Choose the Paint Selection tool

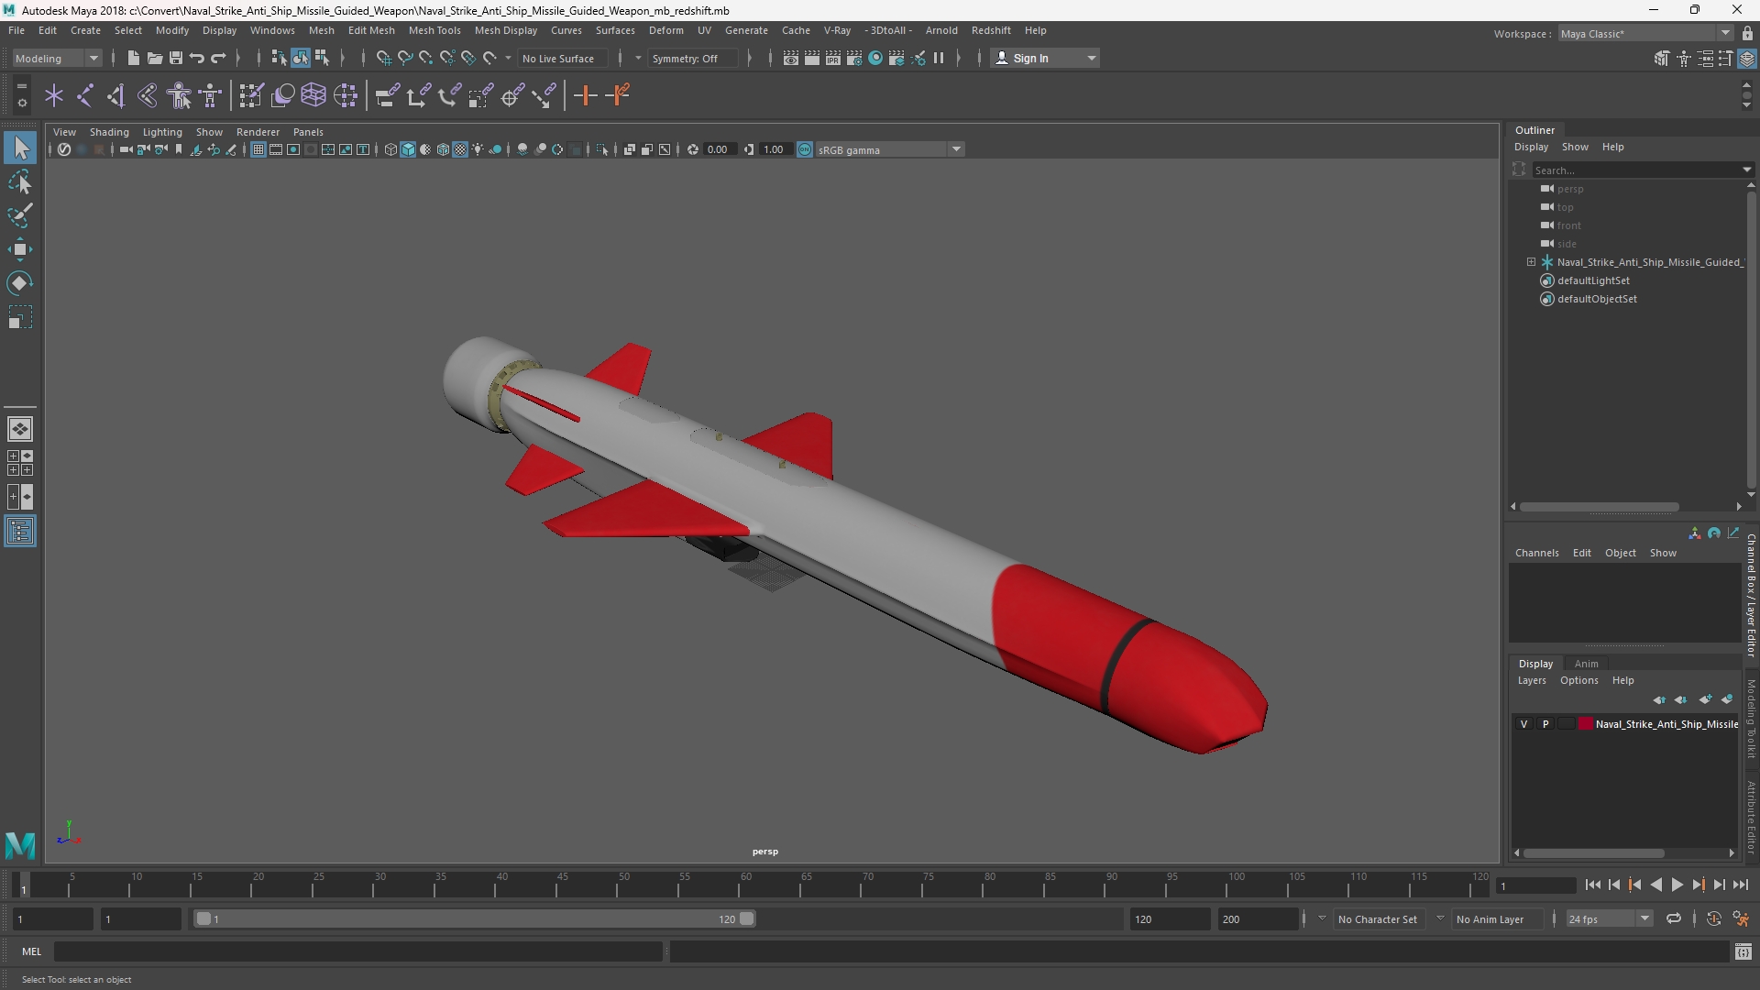20,215
